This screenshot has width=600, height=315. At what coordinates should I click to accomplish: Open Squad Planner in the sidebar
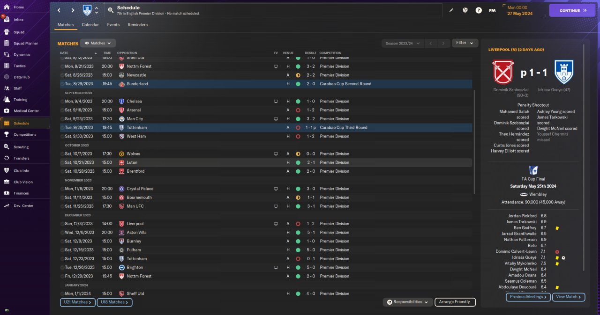coord(26,44)
